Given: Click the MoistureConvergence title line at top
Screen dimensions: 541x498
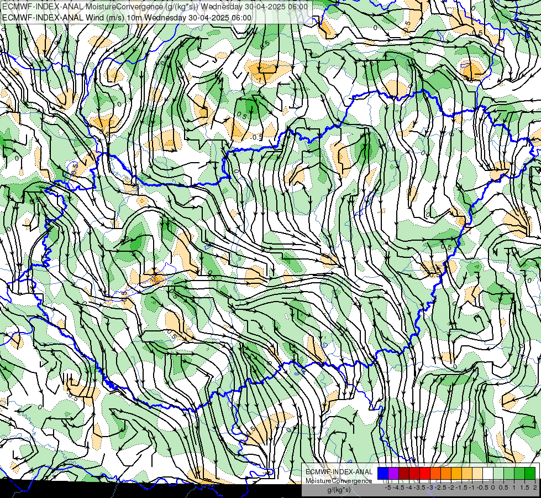Looking at the screenshot, I should [155, 6].
